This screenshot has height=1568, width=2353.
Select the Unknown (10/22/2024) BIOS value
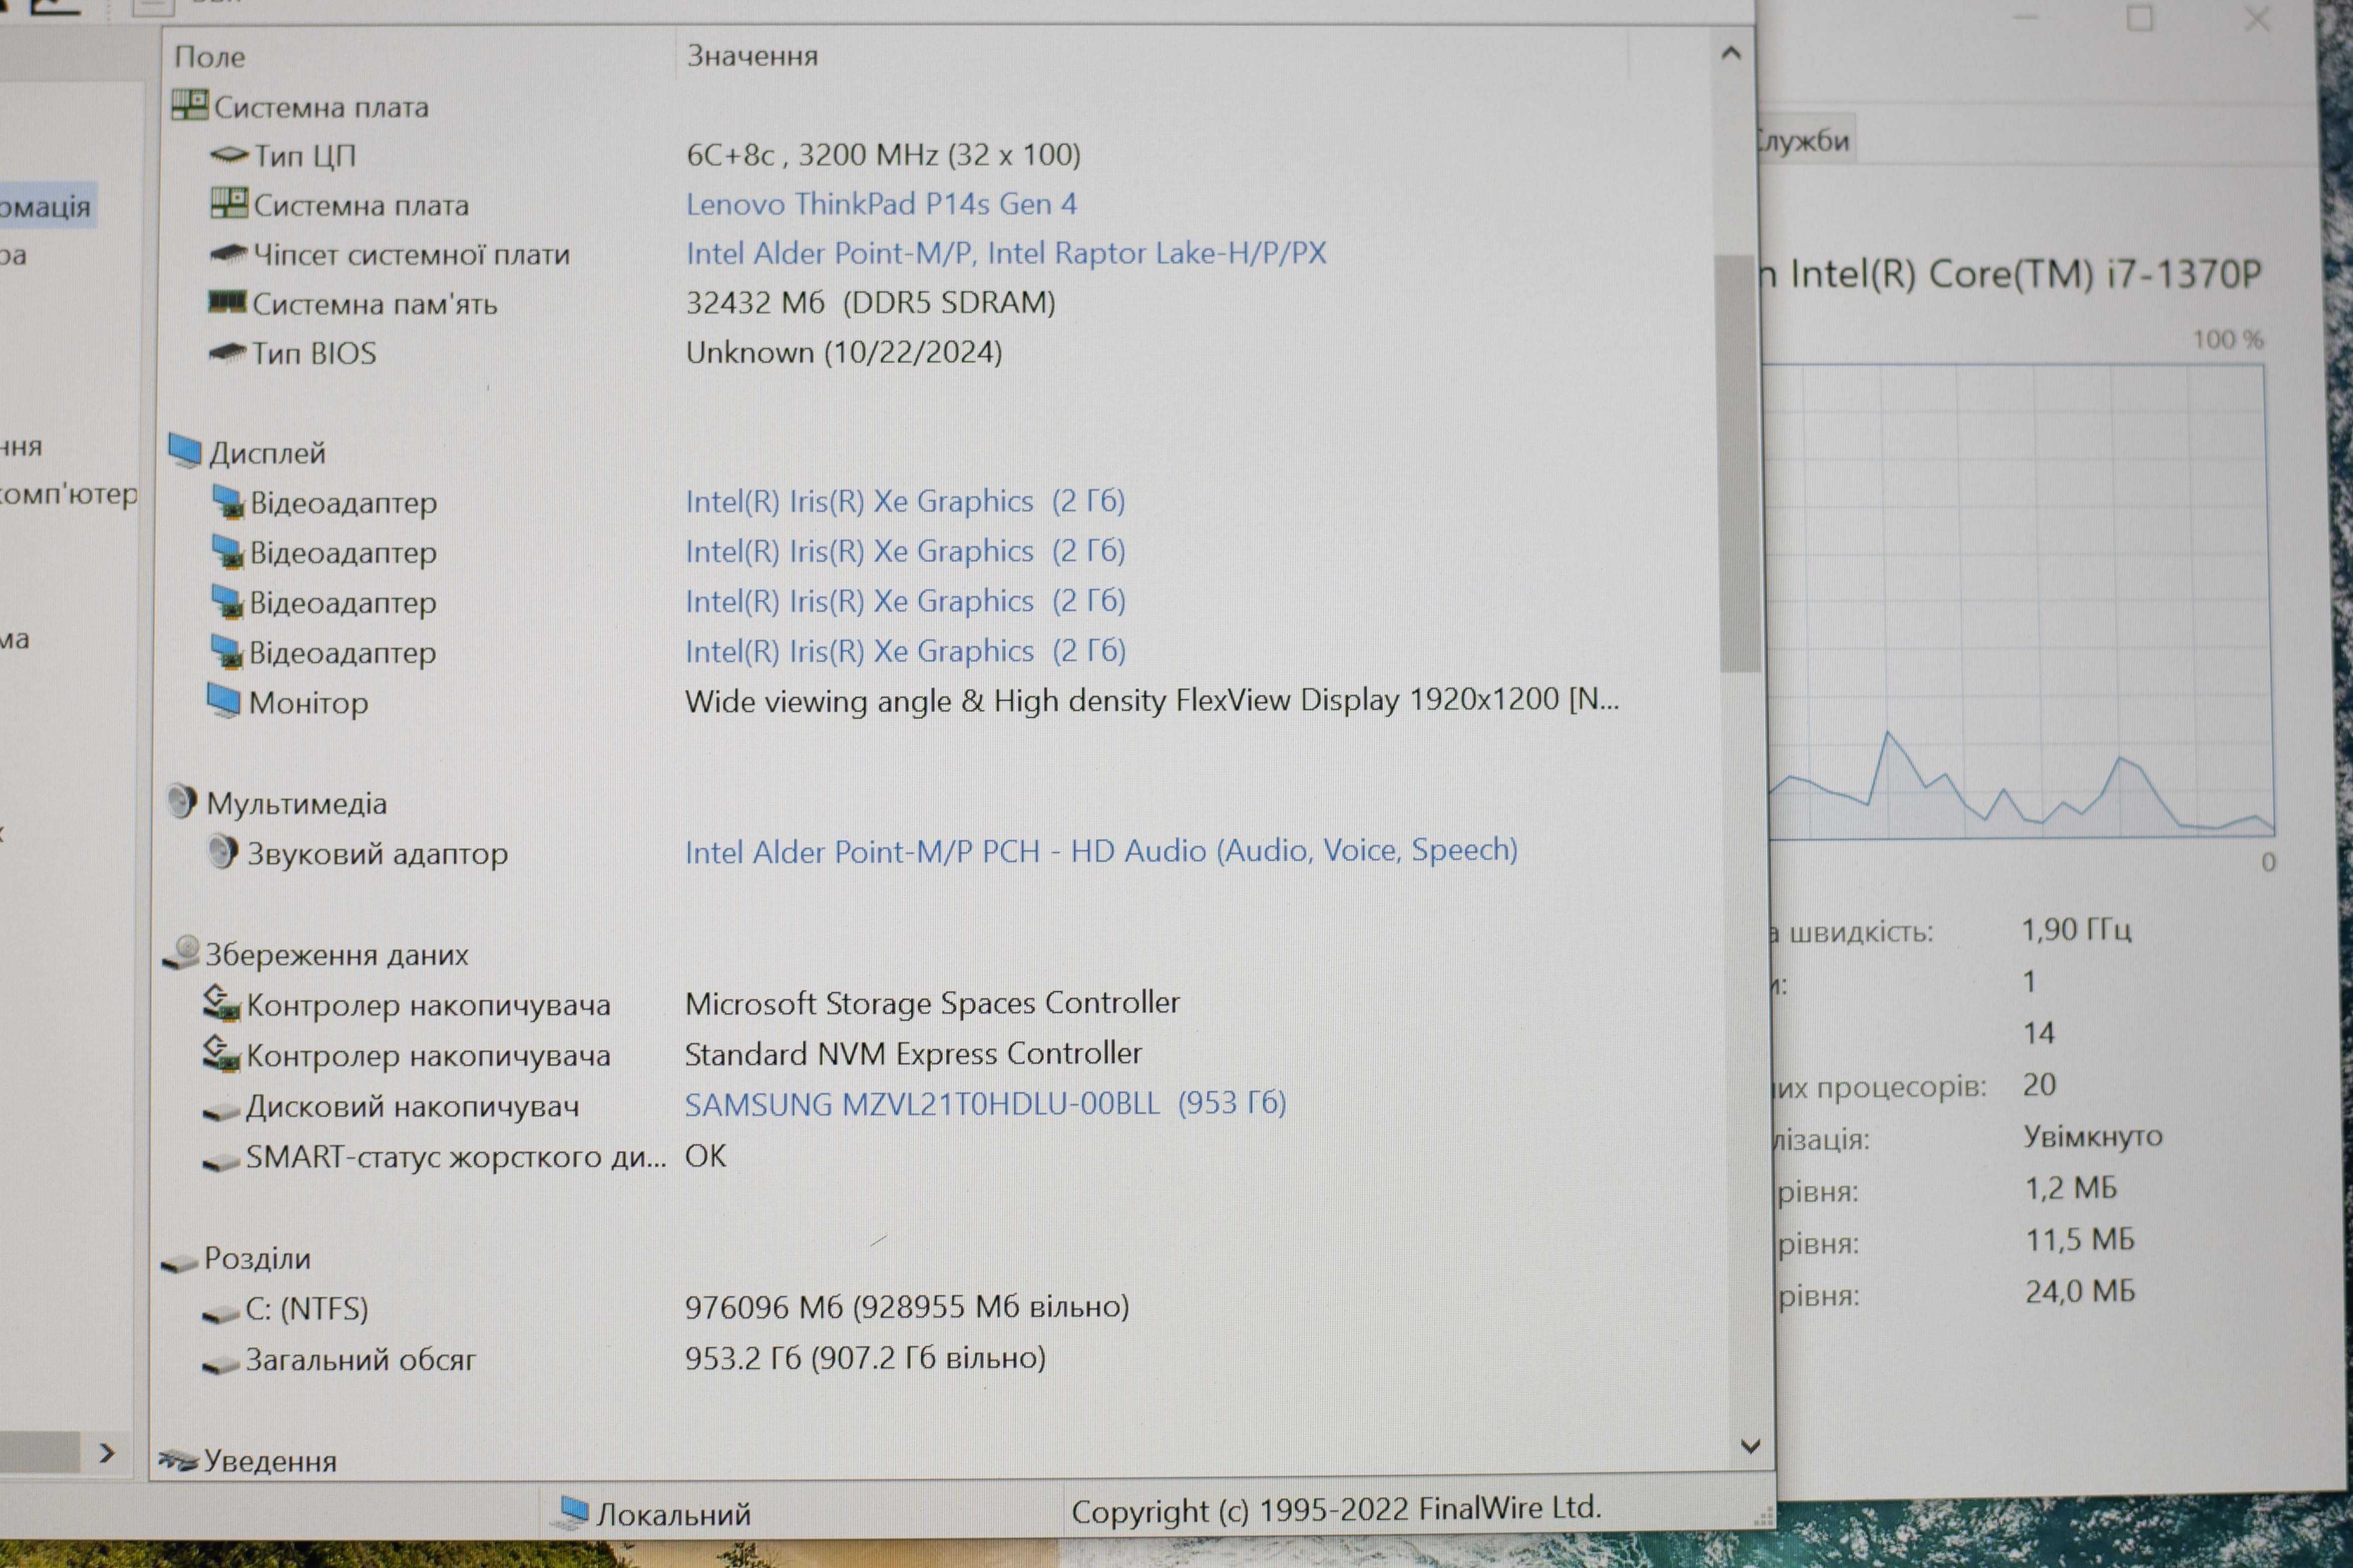pyautogui.click(x=843, y=352)
